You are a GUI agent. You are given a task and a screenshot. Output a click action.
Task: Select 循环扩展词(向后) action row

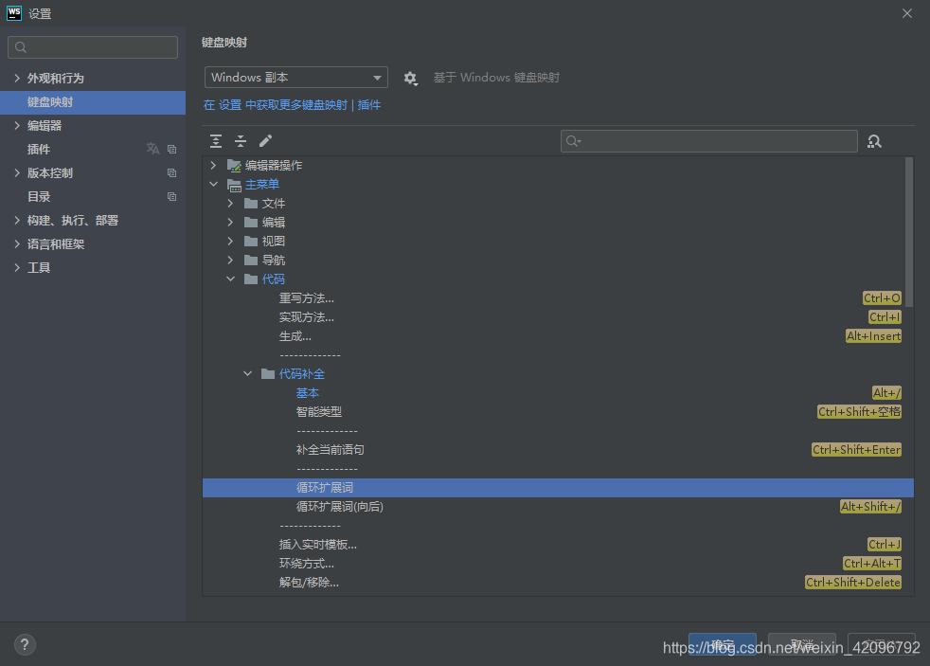558,507
